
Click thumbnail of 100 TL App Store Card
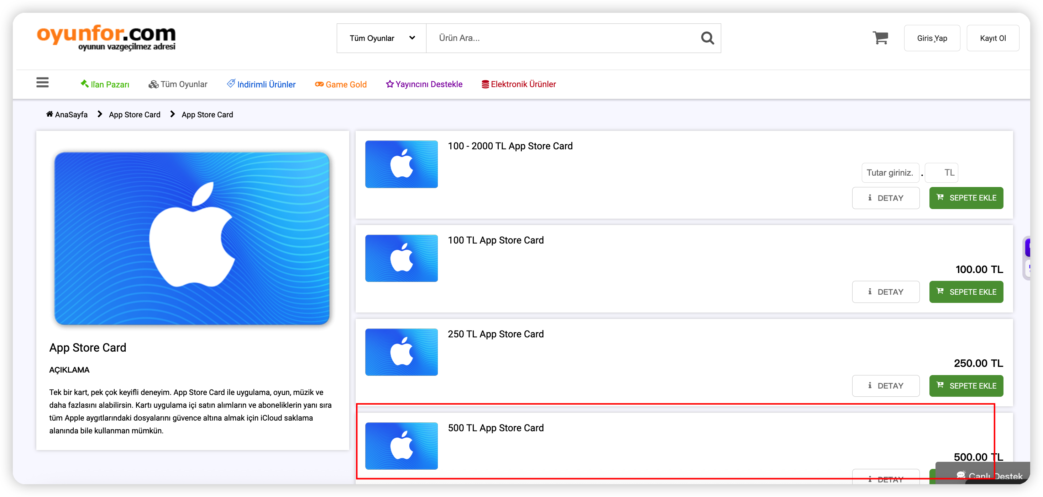click(x=401, y=258)
